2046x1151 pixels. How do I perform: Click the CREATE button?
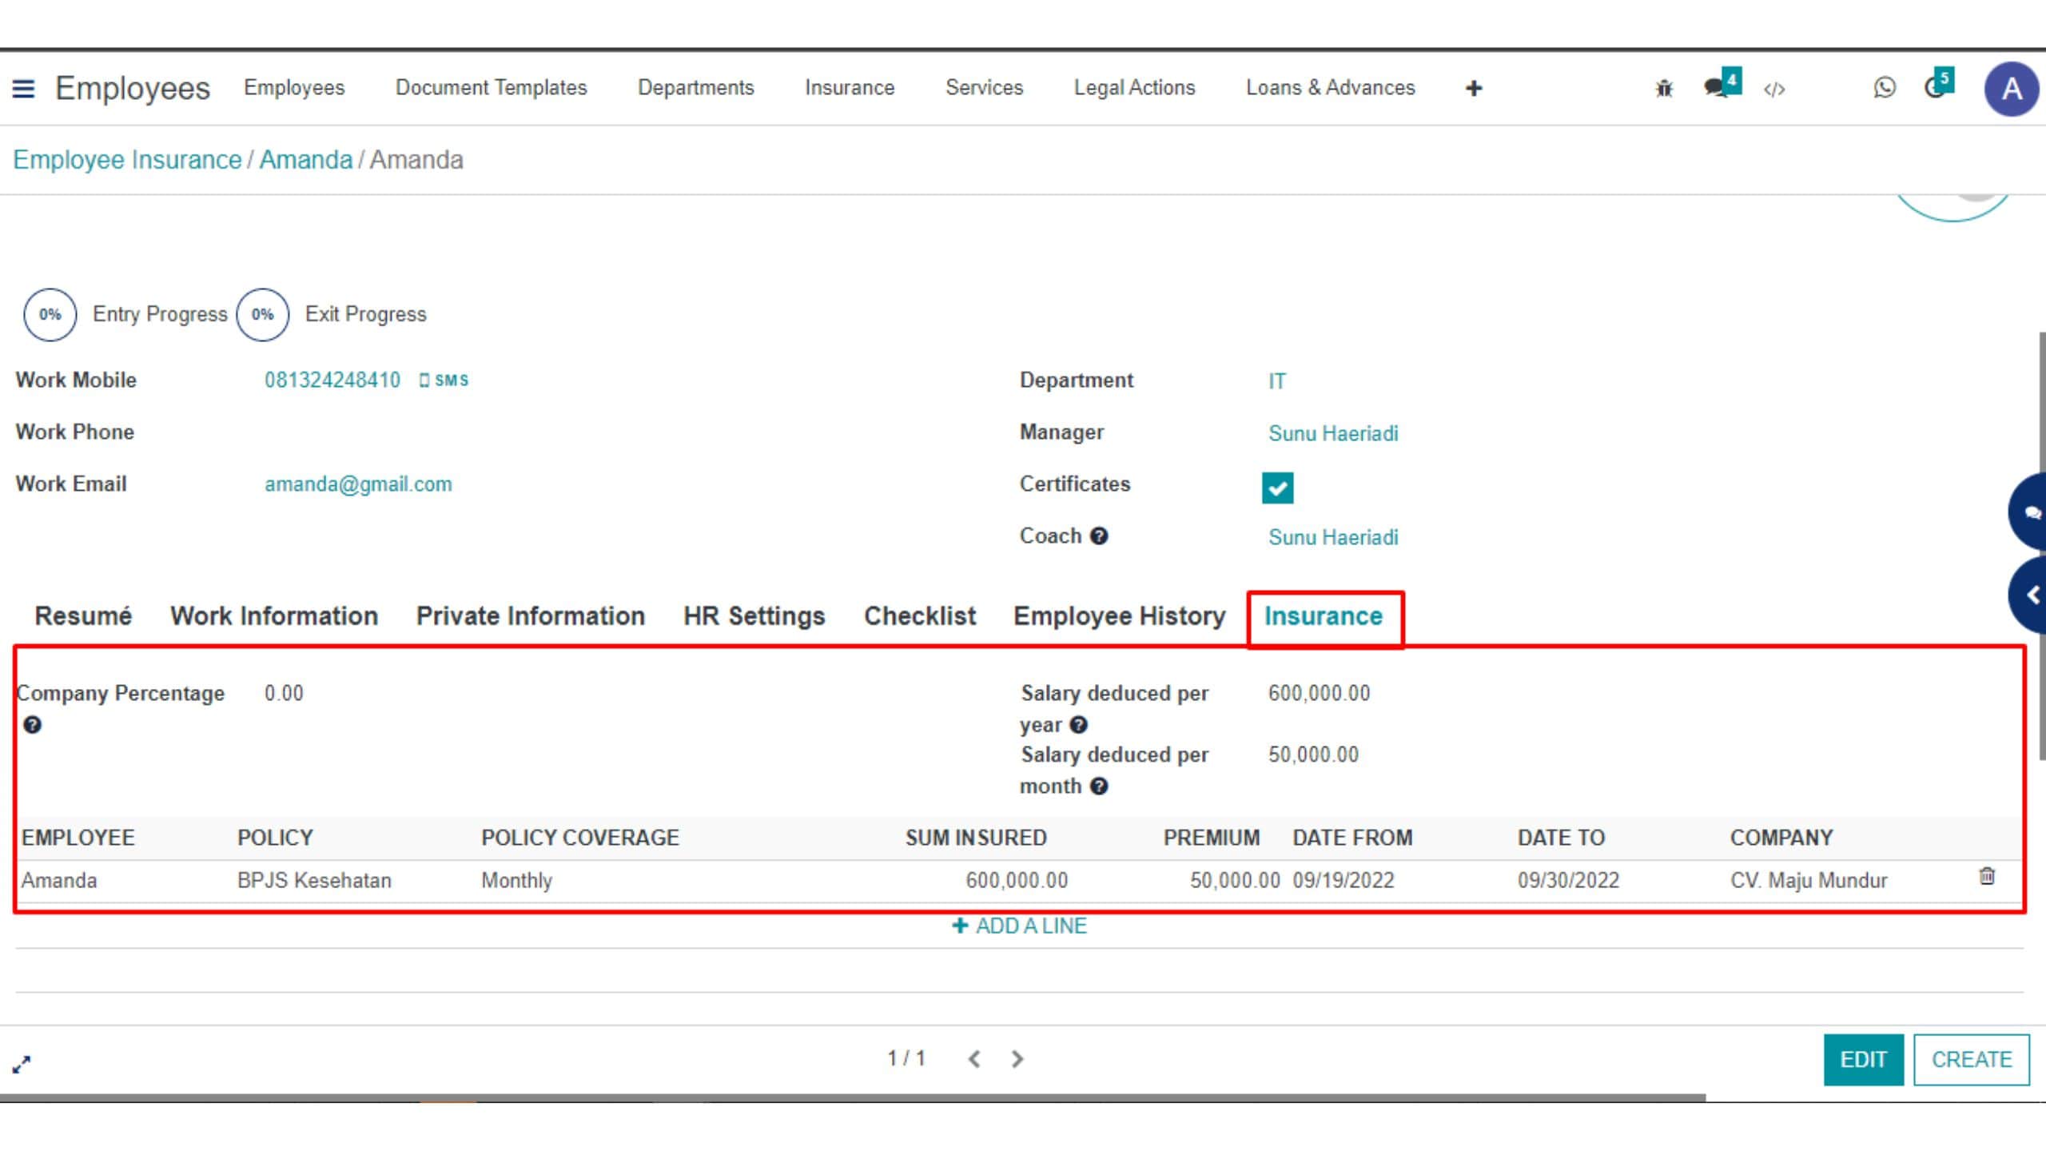coord(1972,1060)
